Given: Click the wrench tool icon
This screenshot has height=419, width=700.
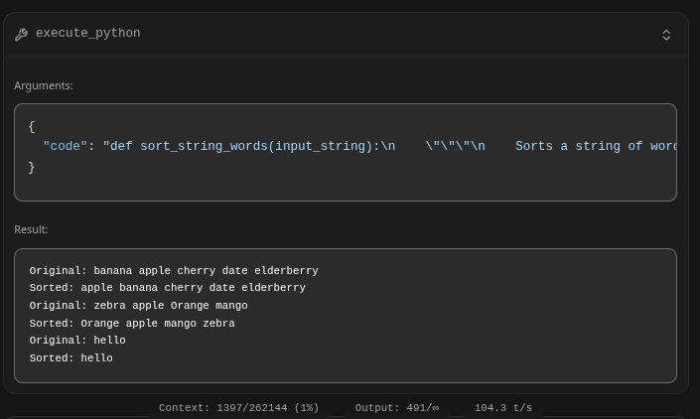Looking at the screenshot, I should pyautogui.click(x=22, y=34).
